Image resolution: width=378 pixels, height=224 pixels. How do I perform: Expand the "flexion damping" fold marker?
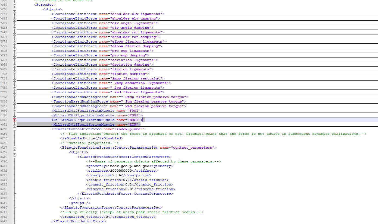pyautogui.click(x=14, y=74)
